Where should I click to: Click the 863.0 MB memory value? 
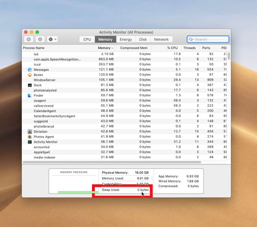point(106,59)
